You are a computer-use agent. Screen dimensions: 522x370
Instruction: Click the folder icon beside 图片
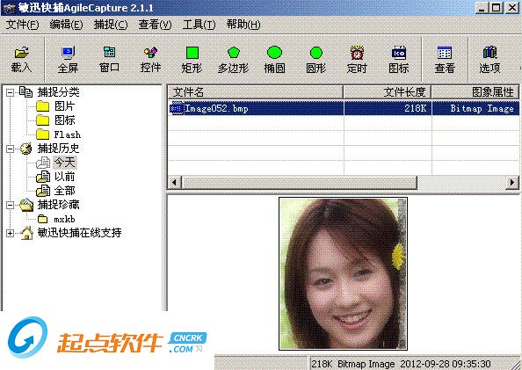[x=42, y=106]
